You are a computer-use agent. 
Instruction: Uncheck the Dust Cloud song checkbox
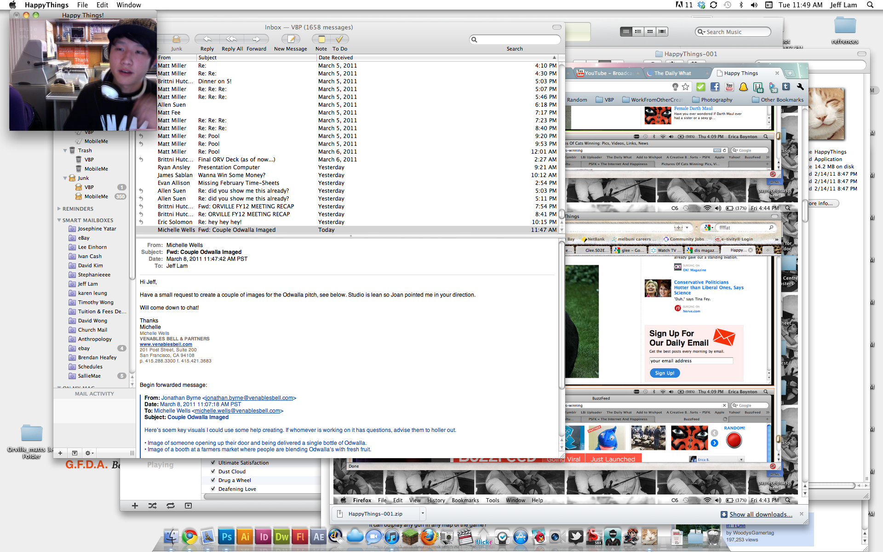pos(213,471)
